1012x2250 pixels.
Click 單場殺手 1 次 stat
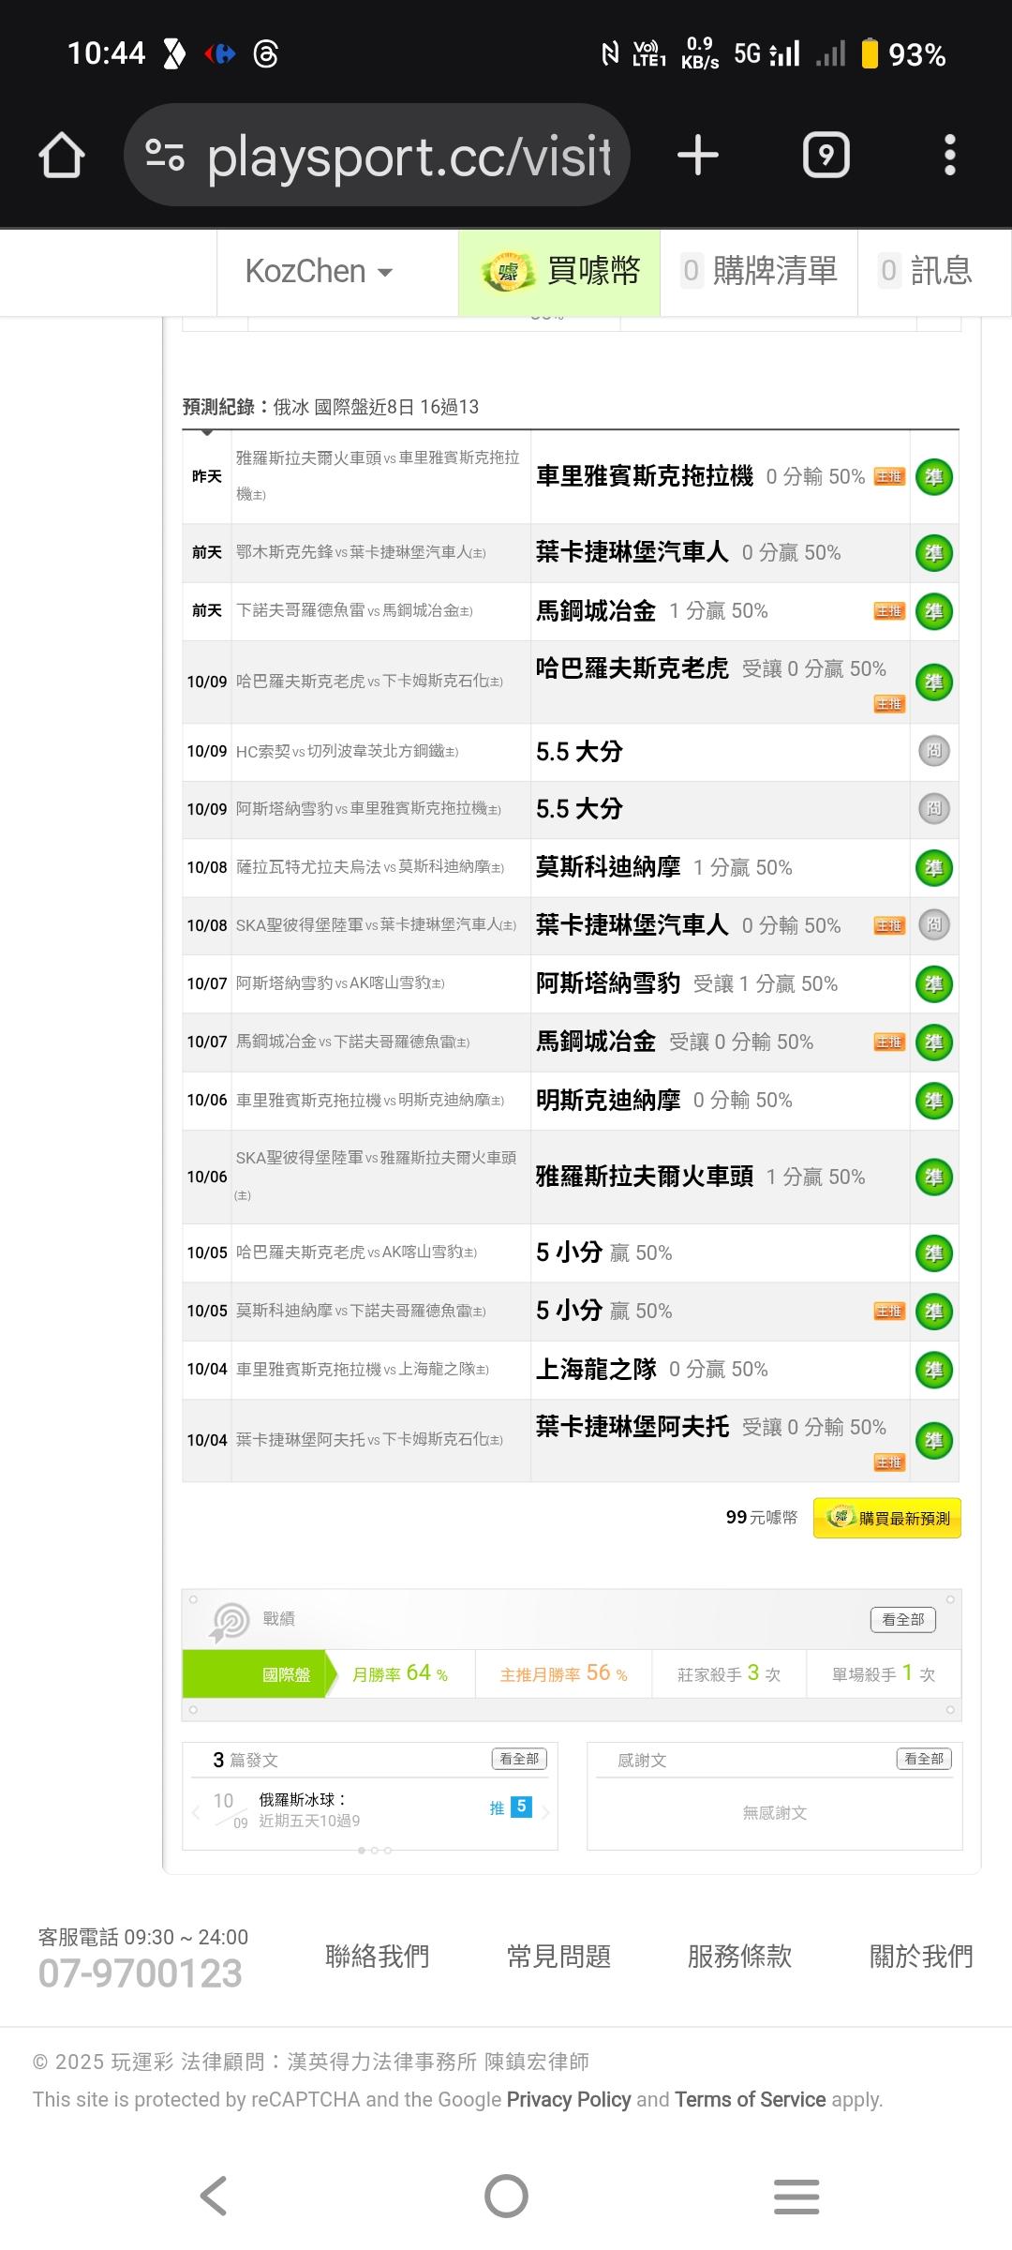pyautogui.click(x=884, y=1674)
